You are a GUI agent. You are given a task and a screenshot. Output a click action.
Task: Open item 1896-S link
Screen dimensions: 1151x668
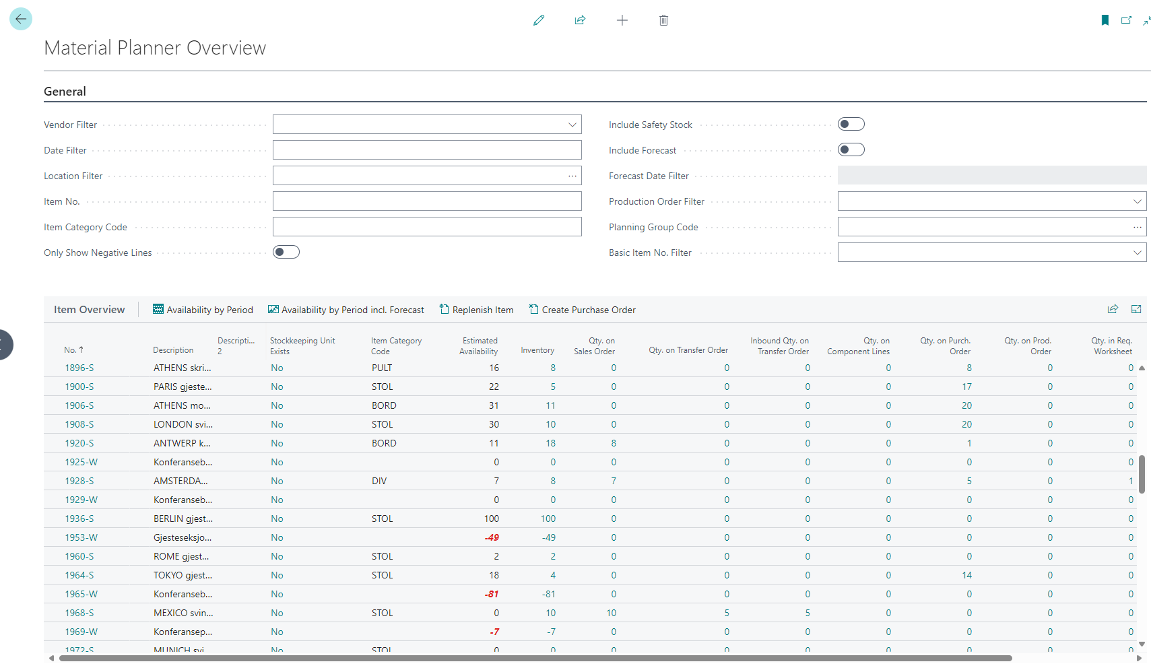coord(79,368)
